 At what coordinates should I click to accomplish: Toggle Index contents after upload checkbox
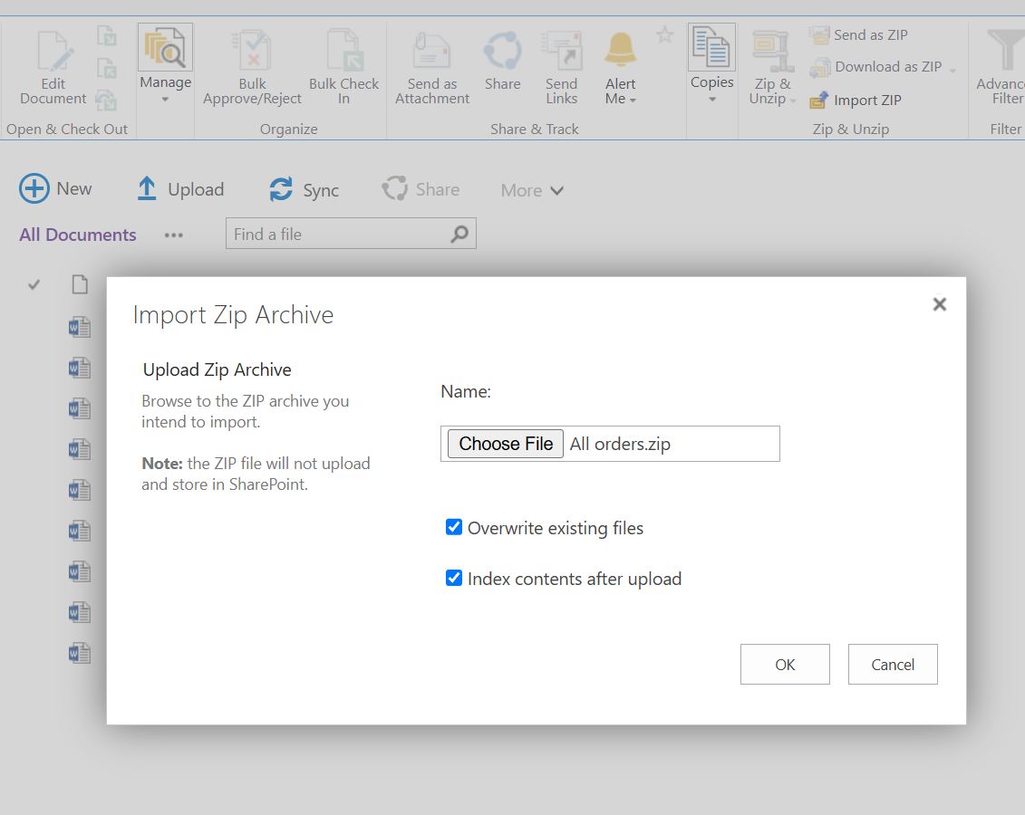(x=454, y=578)
